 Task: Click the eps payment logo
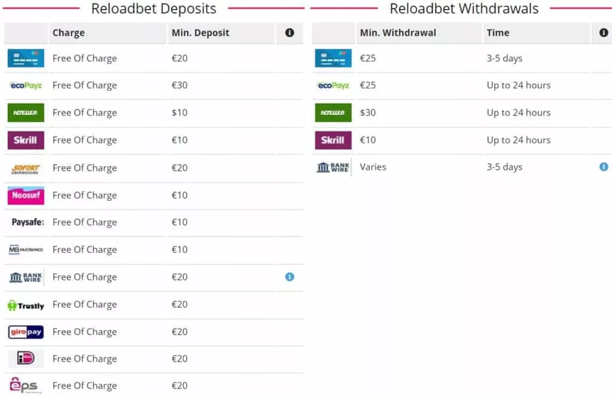[26, 385]
